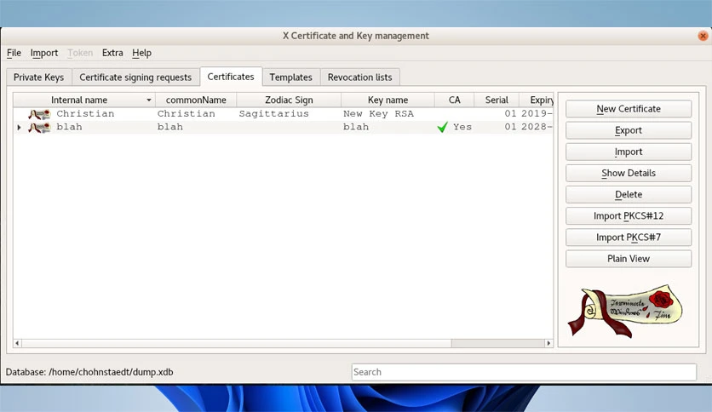712x412 pixels.
Task: Click the Show Details button
Action: click(x=629, y=173)
